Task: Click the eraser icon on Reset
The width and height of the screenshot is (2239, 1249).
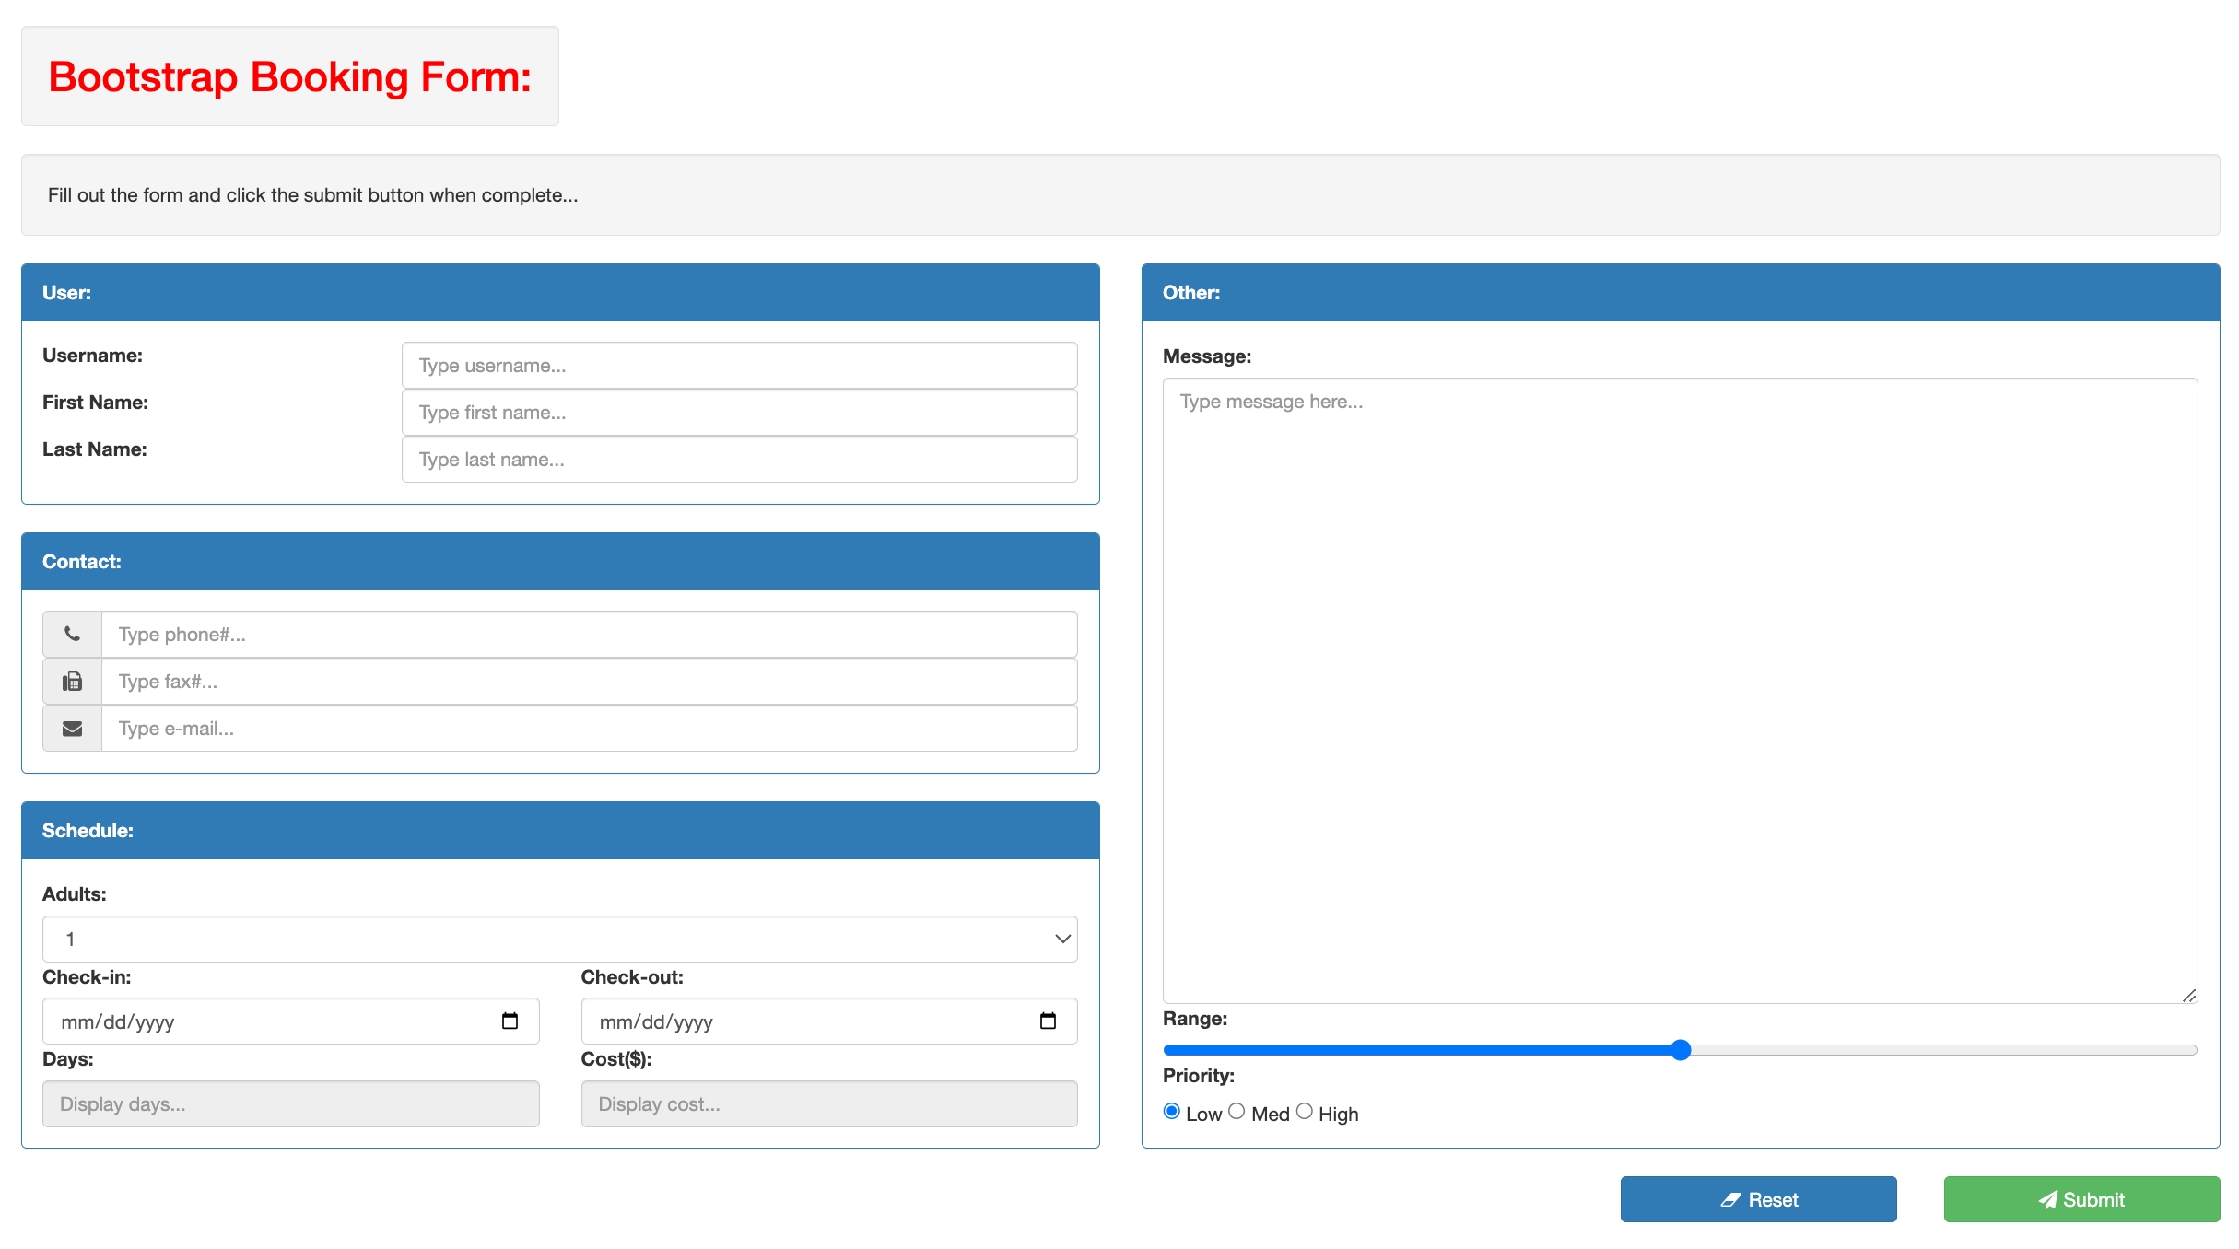Action: (x=1730, y=1199)
